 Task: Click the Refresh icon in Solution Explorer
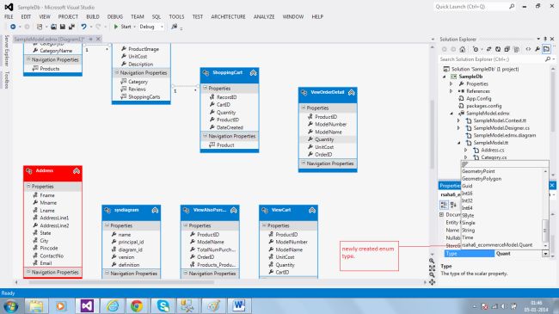(498, 49)
